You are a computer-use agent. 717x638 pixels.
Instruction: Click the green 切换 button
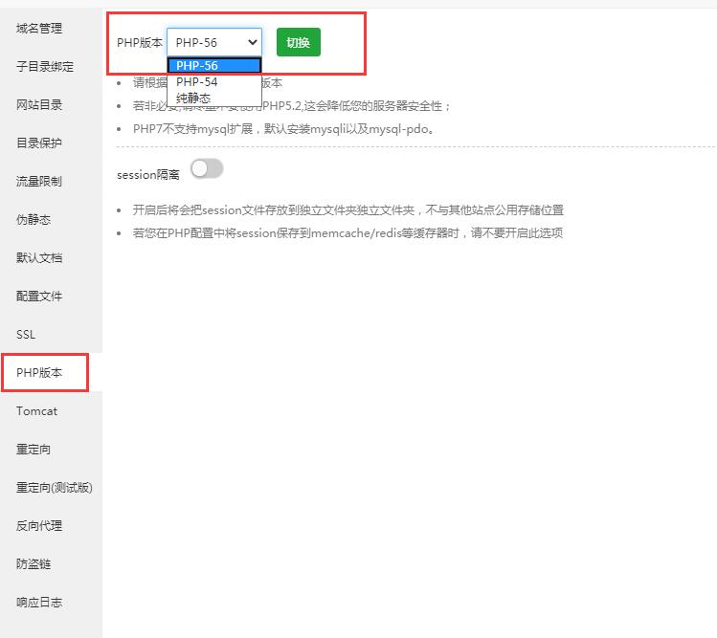(x=298, y=43)
